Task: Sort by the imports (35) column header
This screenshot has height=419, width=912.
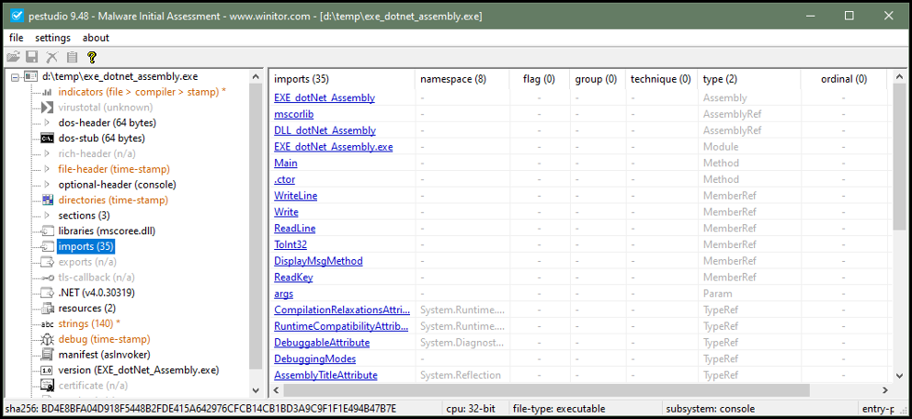Action: (x=342, y=80)
